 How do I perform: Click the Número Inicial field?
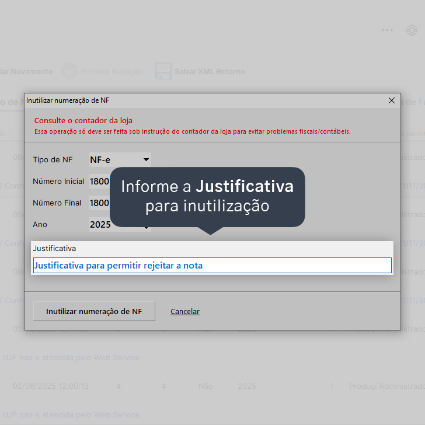pyautogui.click(x=100, y=182)
